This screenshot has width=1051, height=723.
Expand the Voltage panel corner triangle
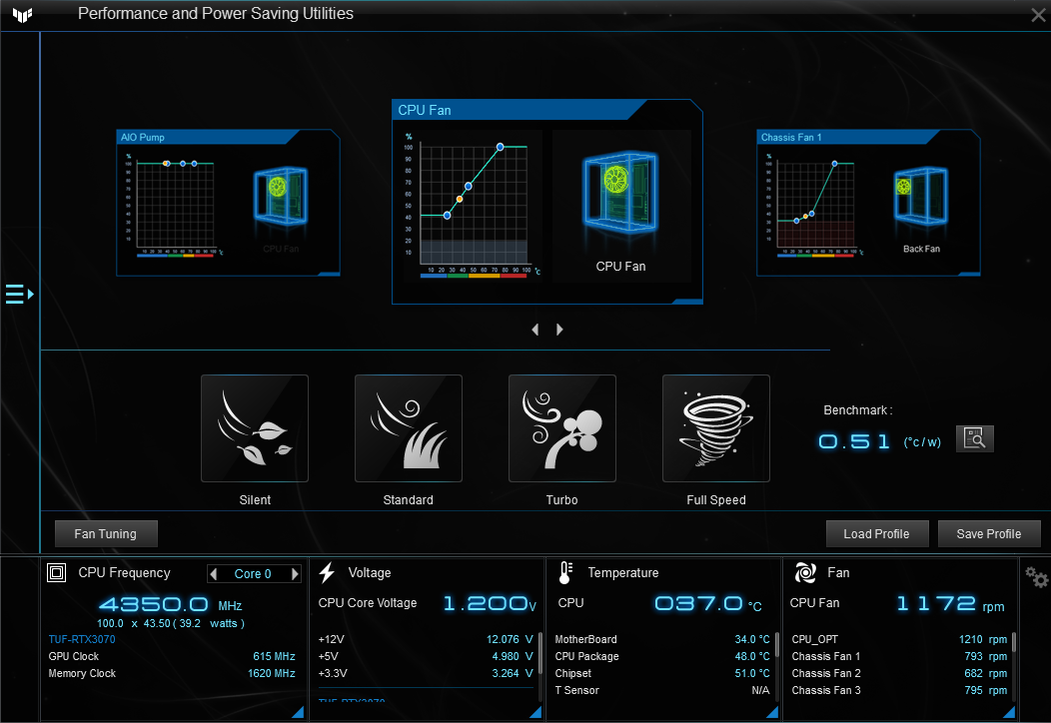pos(535,712)
